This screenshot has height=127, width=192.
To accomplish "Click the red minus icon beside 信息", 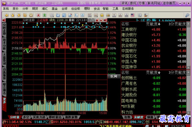I will click(101, 20).
